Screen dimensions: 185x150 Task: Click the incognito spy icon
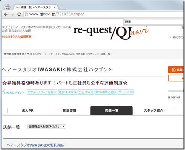(7, 7)
